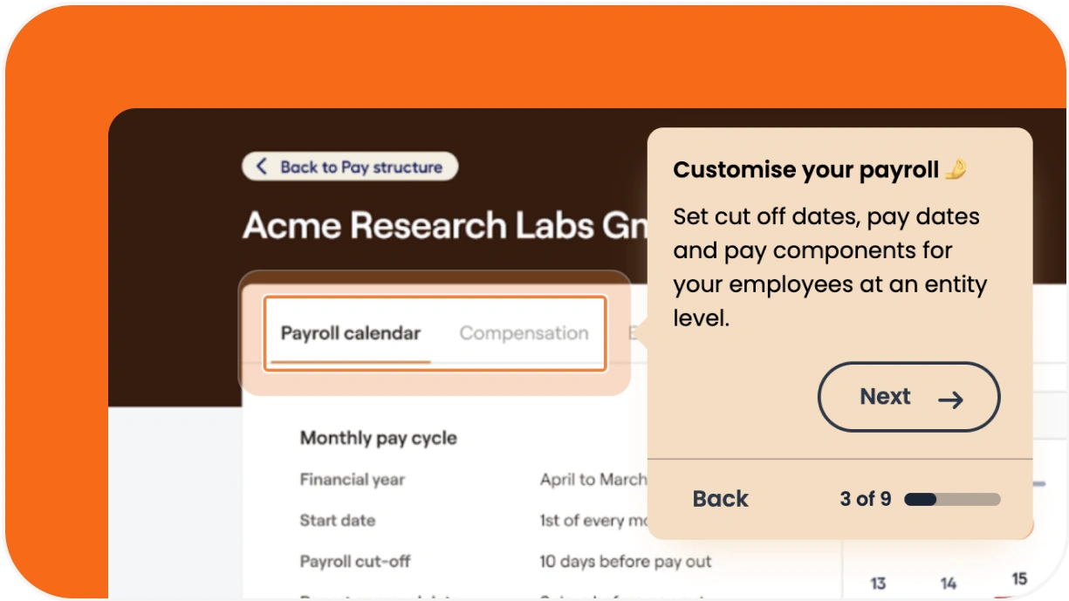Select day 14 in the calendar
1069x601 pixels.
(948, 583)
